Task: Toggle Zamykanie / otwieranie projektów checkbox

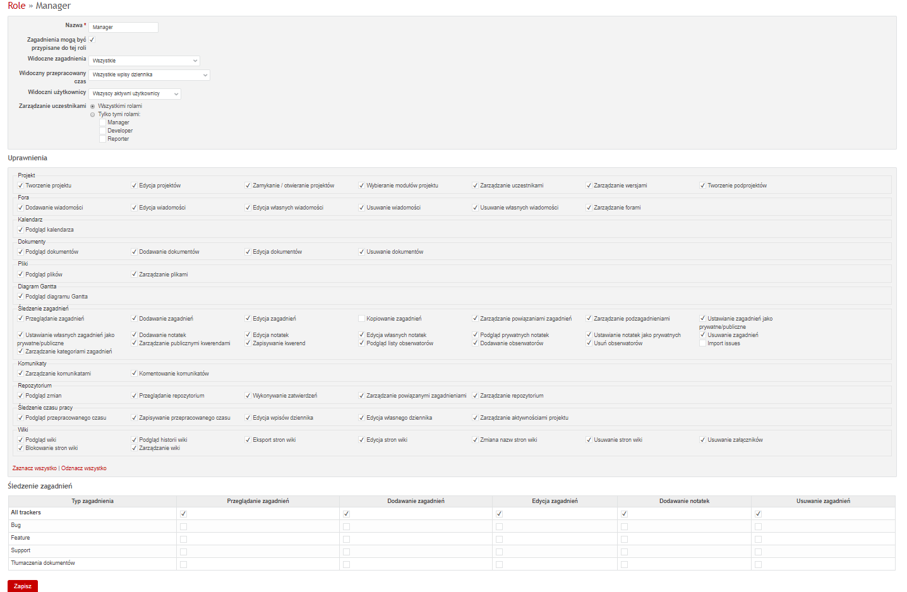Action: (x=248, y=186)
